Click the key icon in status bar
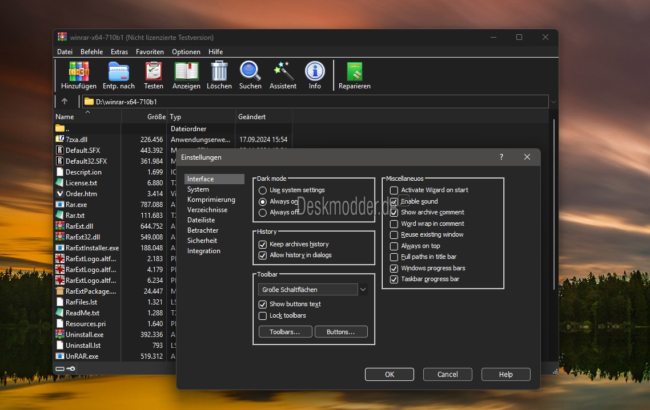Image resolution: width=650 pixels, height=410 pixels. (71, 368)
